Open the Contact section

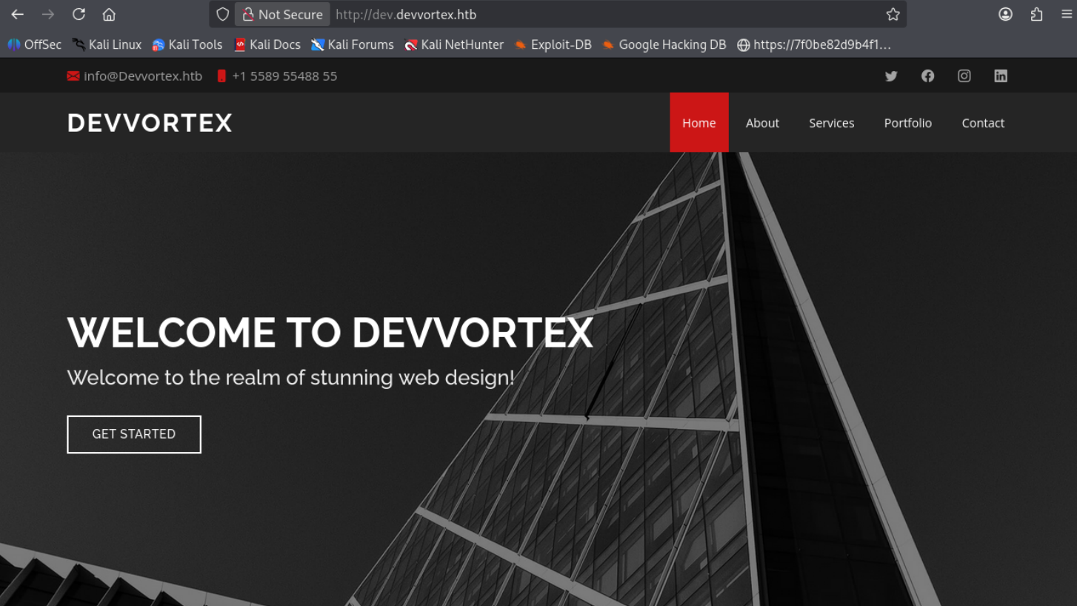[983, 123]
